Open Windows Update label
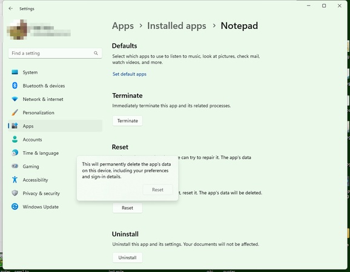The height and width of the screenshot is (272, 350). click(x=41, y=207)
